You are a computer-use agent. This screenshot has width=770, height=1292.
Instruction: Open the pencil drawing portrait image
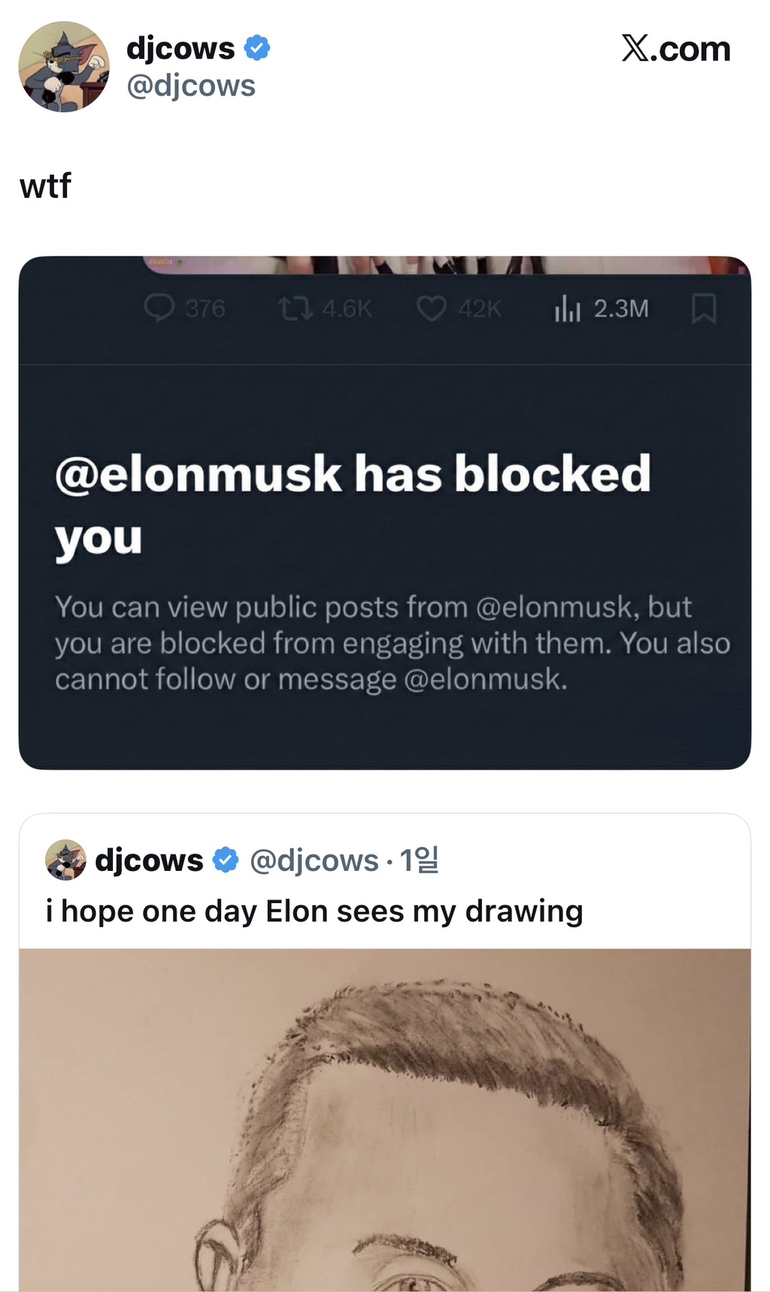point(385,1119)
